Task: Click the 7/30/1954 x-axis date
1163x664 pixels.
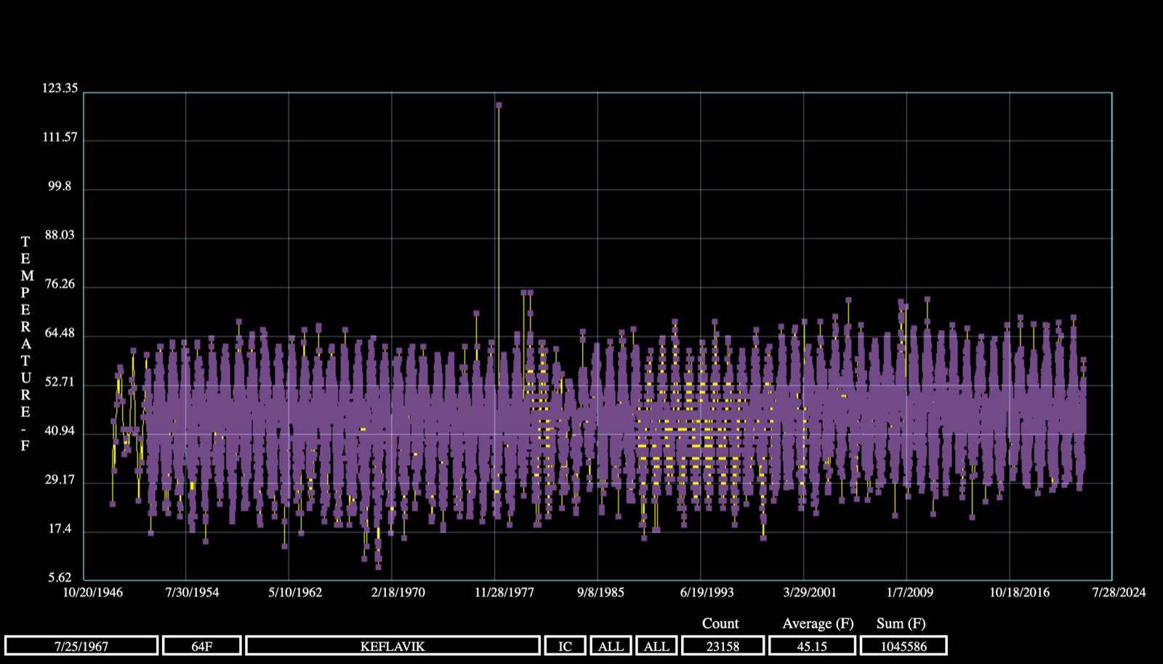Action: [192, 592]
